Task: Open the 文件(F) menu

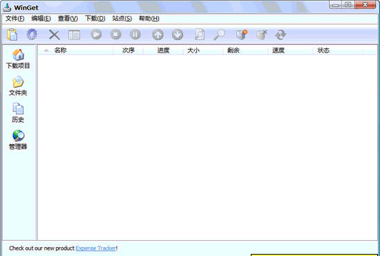Action: click(x=15, y=19)
